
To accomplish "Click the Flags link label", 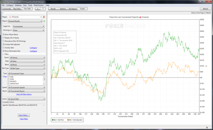I will tap(5, 76).
